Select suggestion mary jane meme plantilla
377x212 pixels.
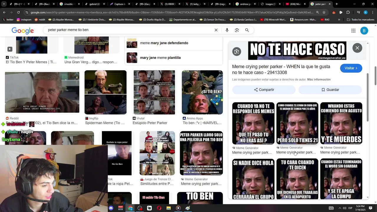[x=174, y=58]
